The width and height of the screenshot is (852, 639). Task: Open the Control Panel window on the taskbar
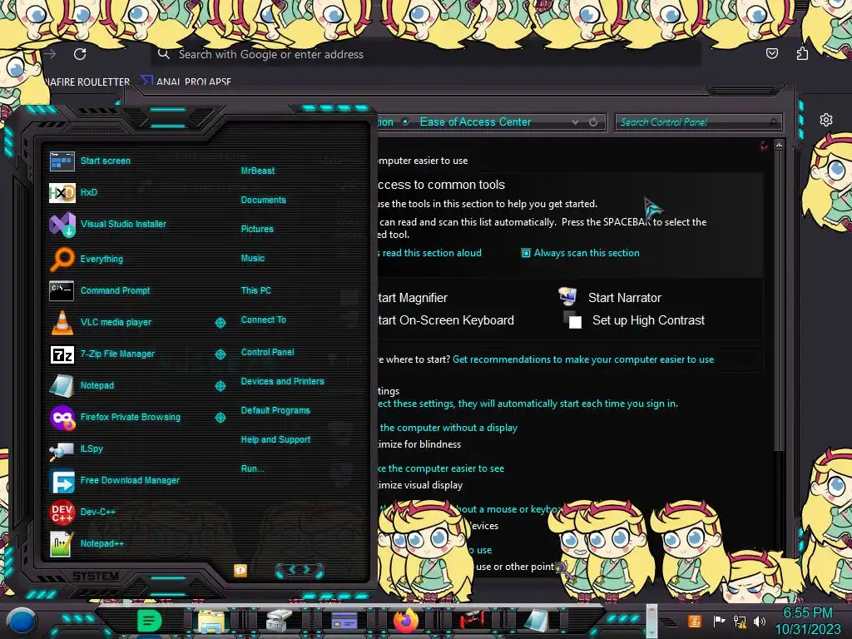click(x=344, y=621)
